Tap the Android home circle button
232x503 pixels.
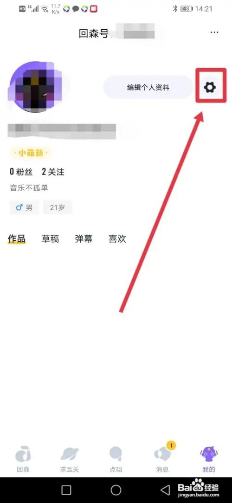click(116, 490)
